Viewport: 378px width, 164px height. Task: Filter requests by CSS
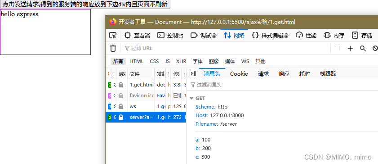[x=154, y=61]
